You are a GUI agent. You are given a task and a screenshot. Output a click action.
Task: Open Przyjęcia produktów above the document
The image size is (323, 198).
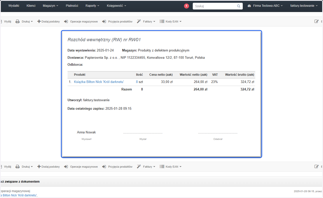117,22
